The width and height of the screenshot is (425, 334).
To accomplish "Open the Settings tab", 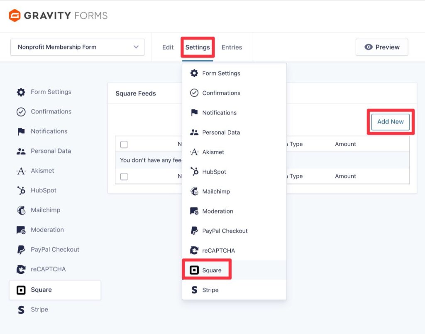I will 198,47.
